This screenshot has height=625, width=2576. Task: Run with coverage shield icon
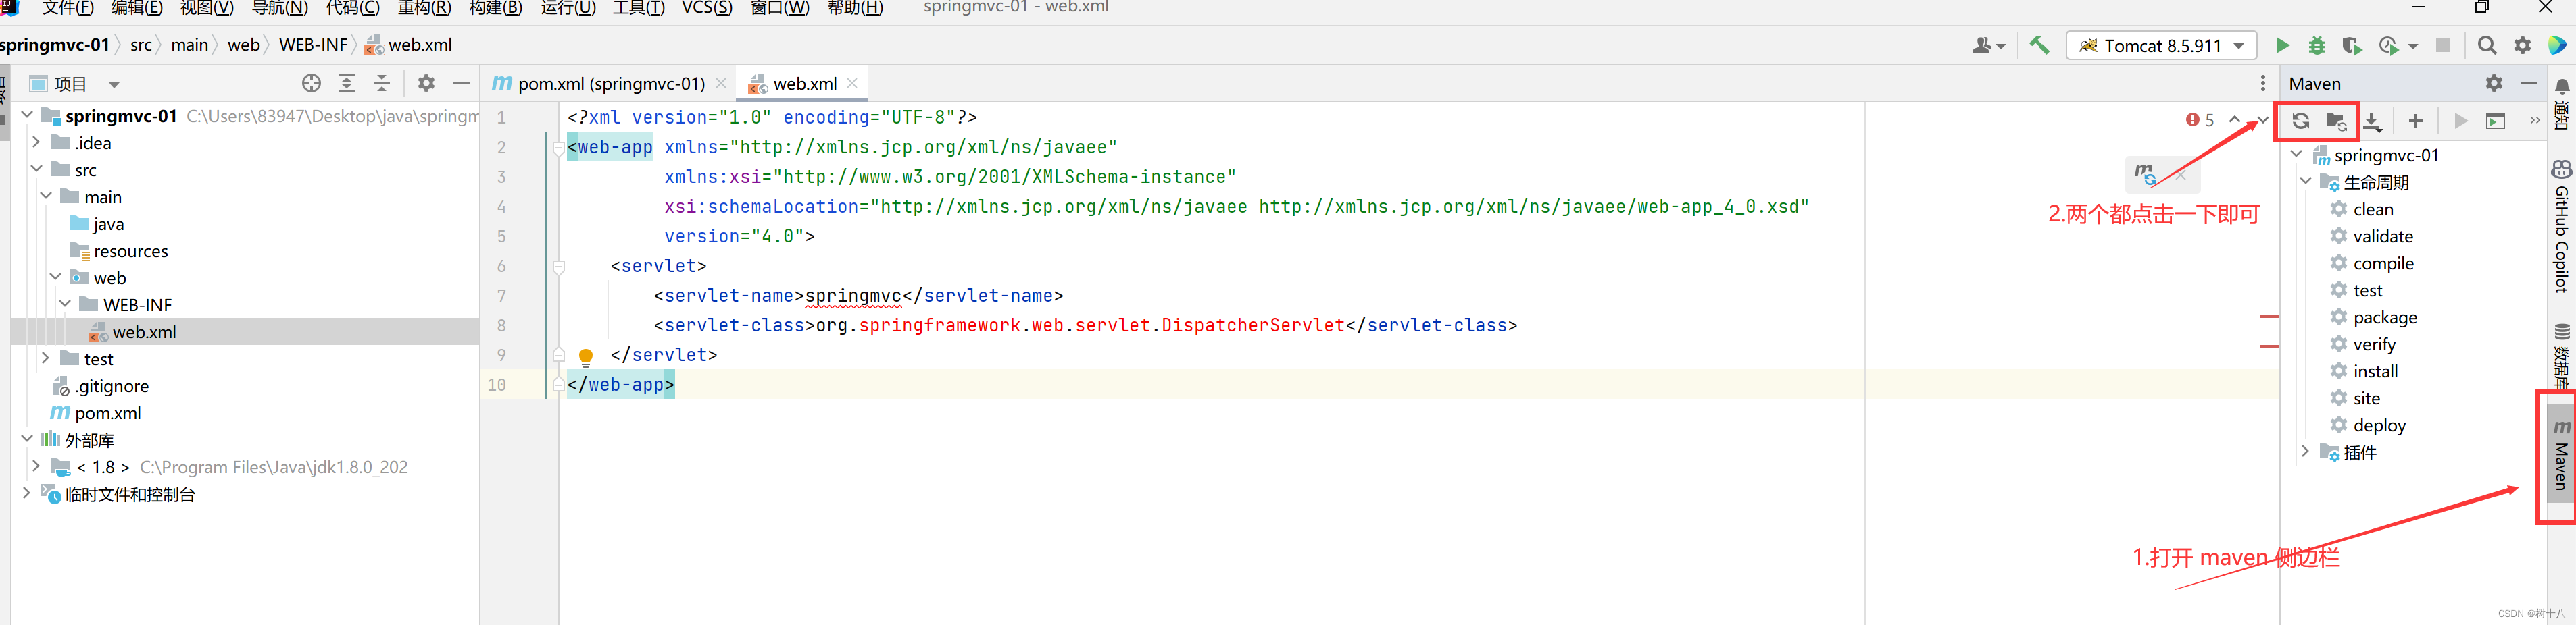[2351, 45]
